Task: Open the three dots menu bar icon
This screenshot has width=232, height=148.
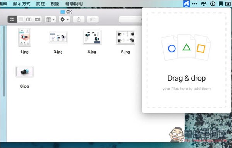Action: [194, 4]
